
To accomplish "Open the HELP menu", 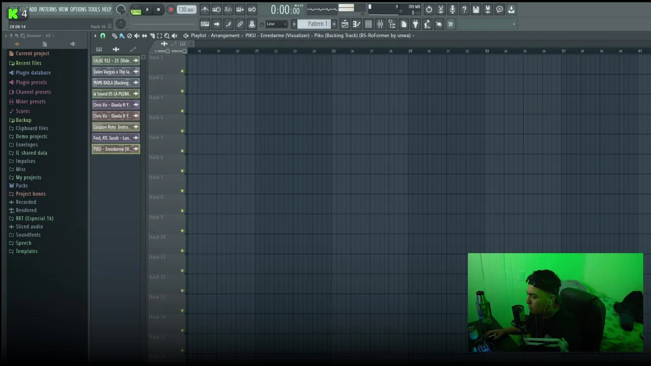I will [x=106, y=10].
